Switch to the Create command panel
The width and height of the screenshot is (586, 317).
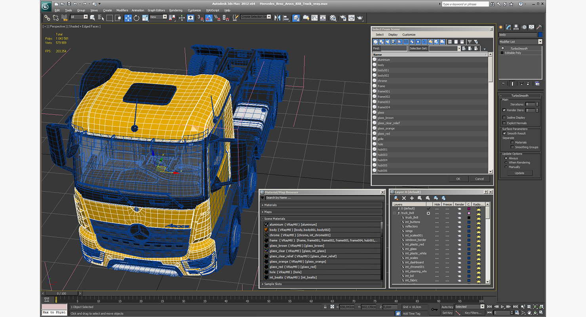(x=501, y=27)
